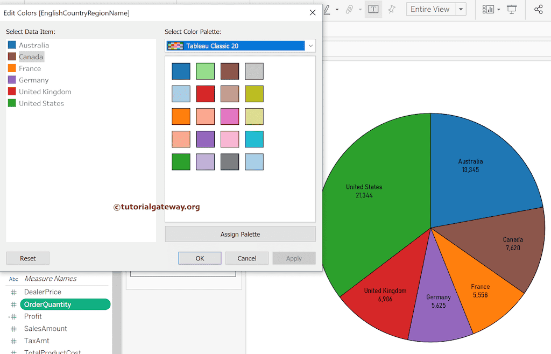Click the Apply button
This screenshot has height=354, width=551.
[x=294, y=258]
